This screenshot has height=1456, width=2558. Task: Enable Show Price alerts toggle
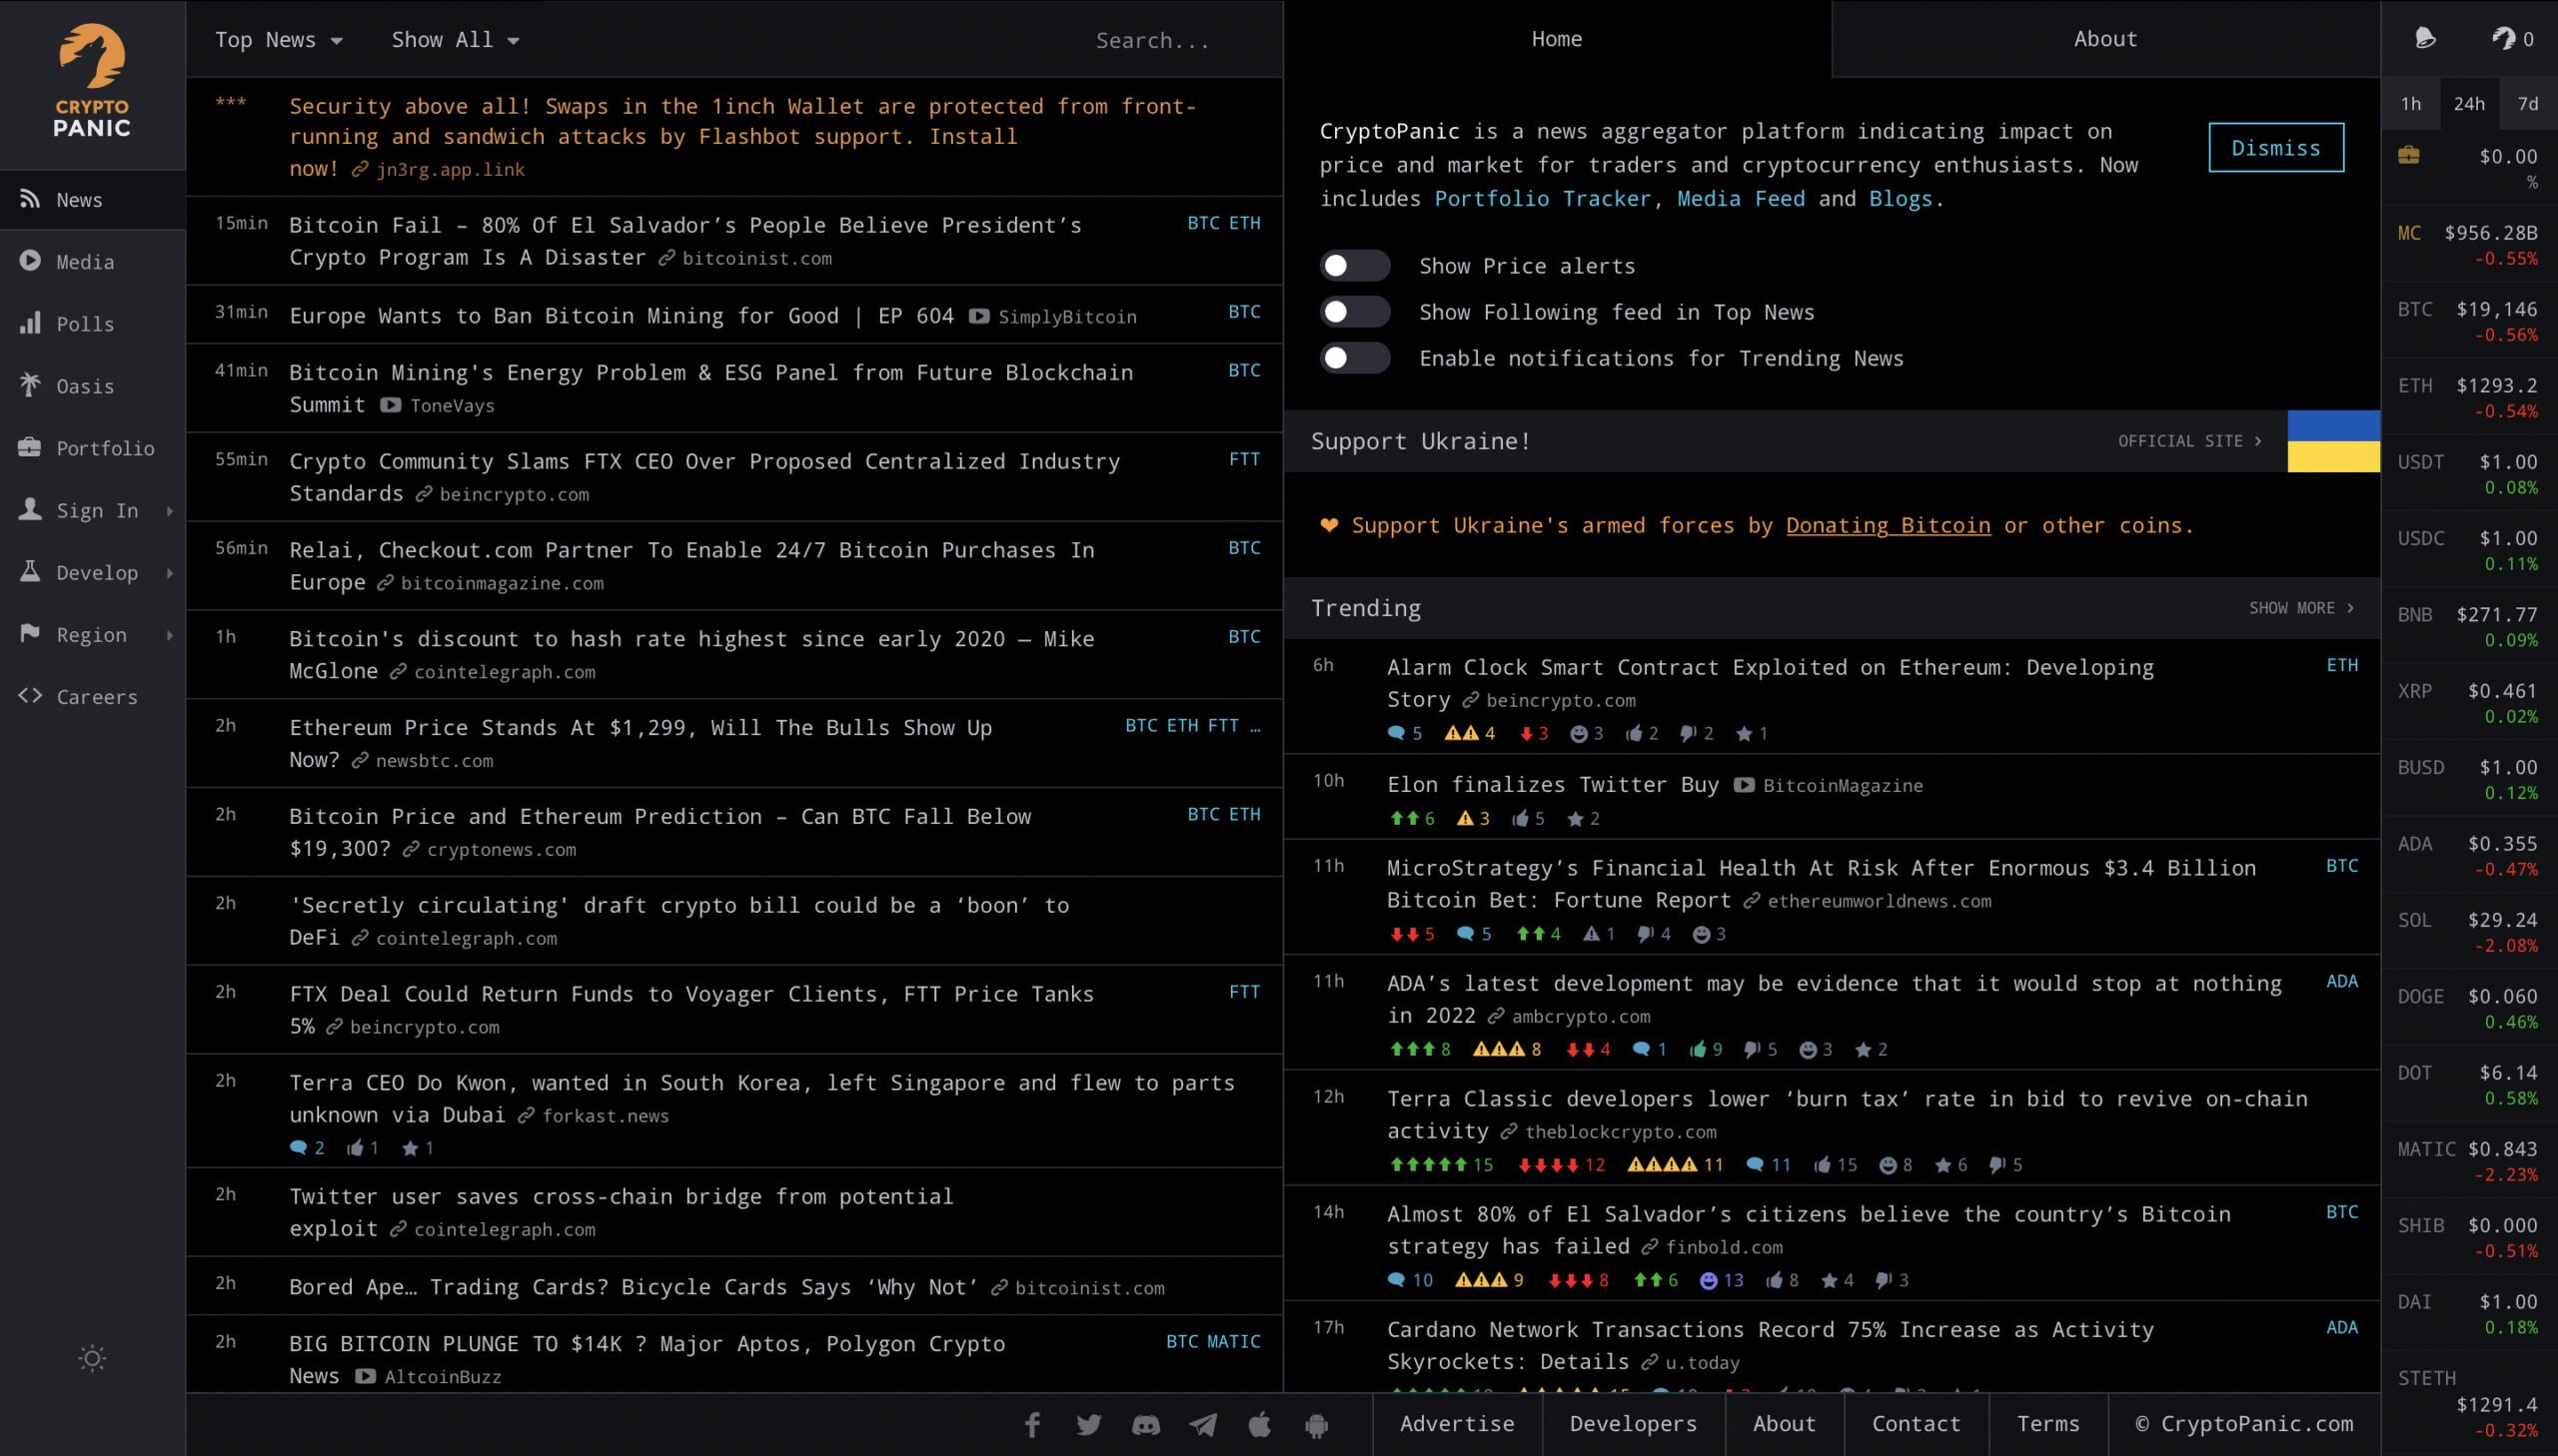tap(1355, 266)
